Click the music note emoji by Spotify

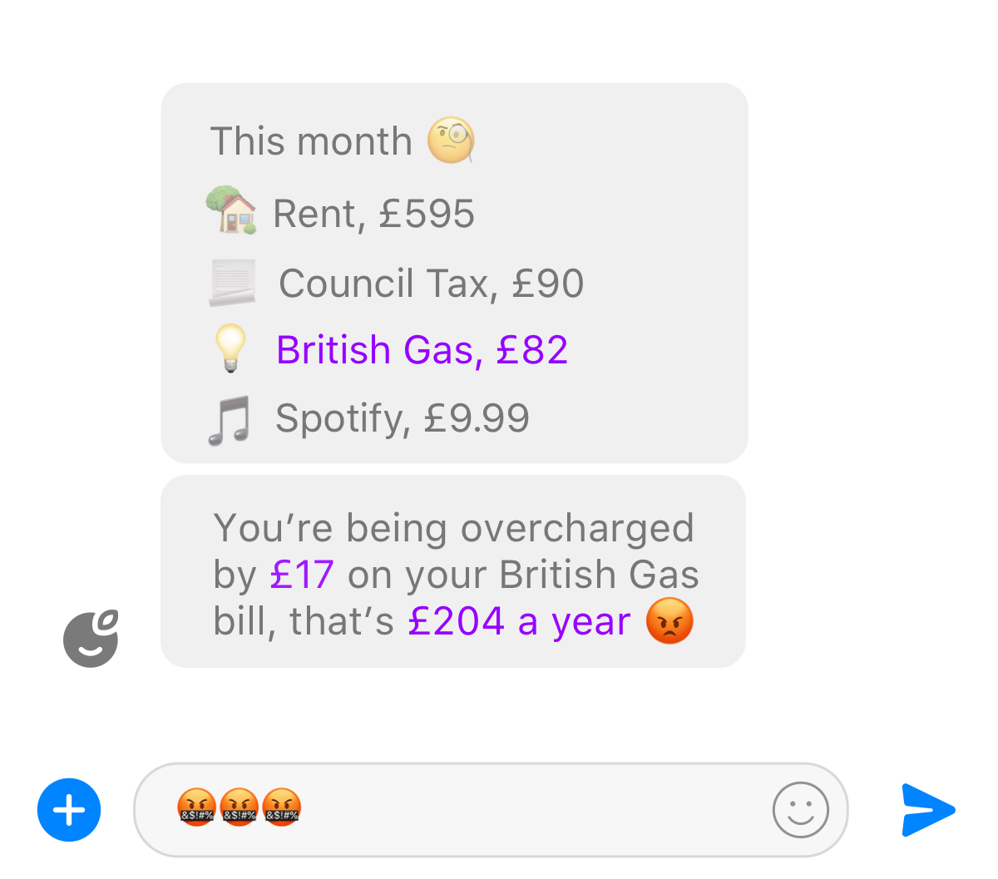tap(229, 420)
